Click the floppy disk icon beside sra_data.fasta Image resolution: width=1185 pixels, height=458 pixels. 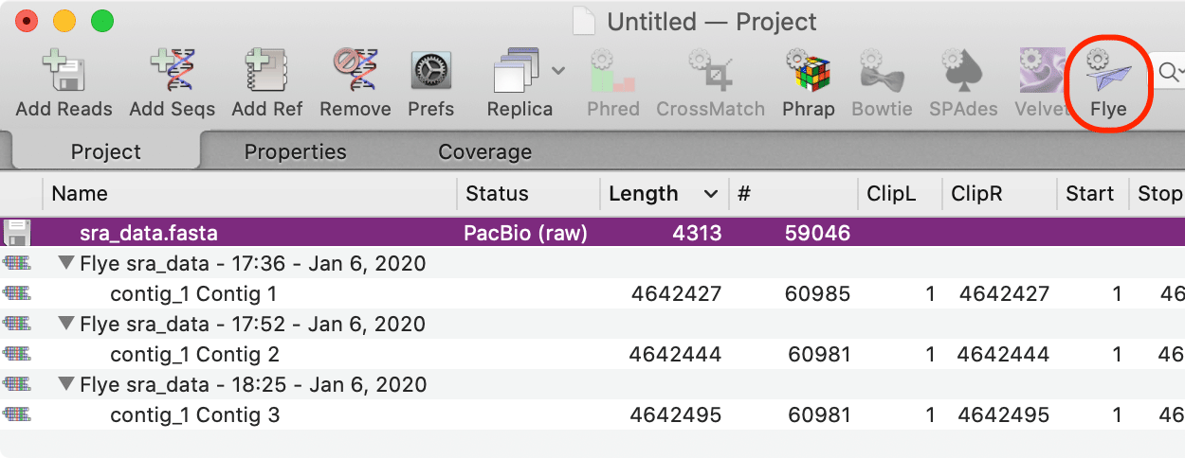16,233
